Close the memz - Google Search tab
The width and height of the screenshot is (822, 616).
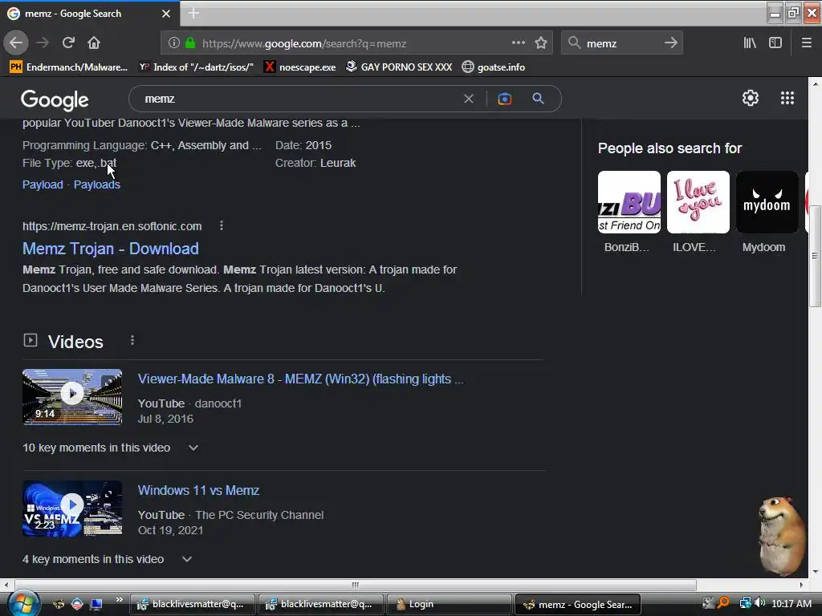point(165,14)
